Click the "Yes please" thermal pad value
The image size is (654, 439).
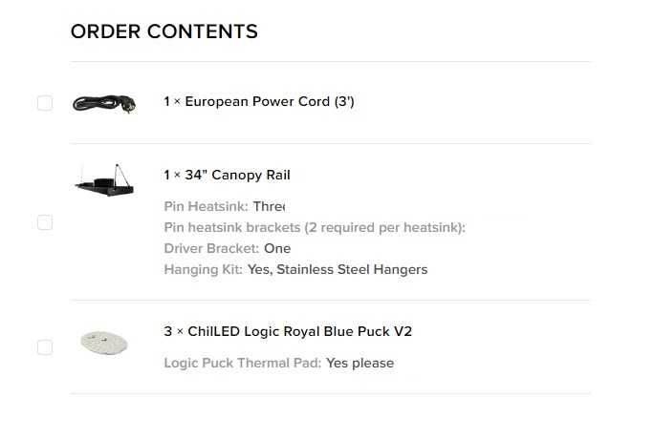[360, 363]
